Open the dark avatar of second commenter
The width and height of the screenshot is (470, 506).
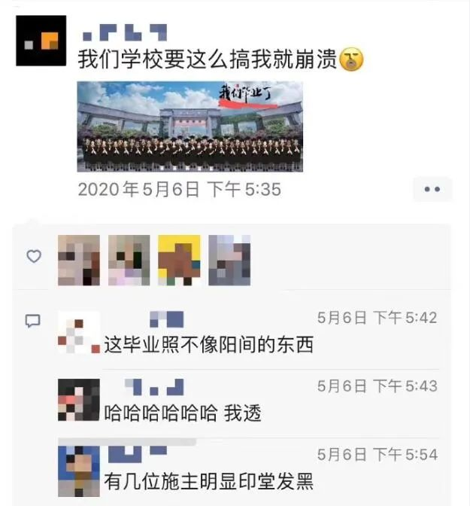click(x=79, y=400)
